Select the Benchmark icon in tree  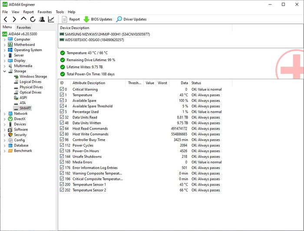(x=10, y=151)
